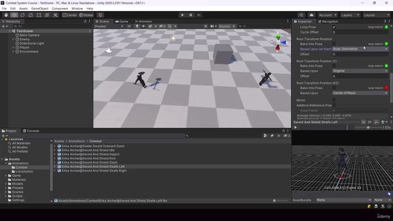Screen dimensions: 393x221
Task: Toggle scene lighting bulb icon
Action: [x=137, y=26]
